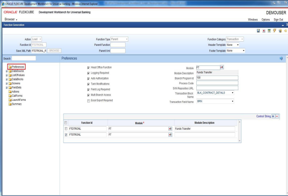This screenshot has height=196, width=288.
Task: Expand the DataSource tree node
Action: [x=7, y=71]
